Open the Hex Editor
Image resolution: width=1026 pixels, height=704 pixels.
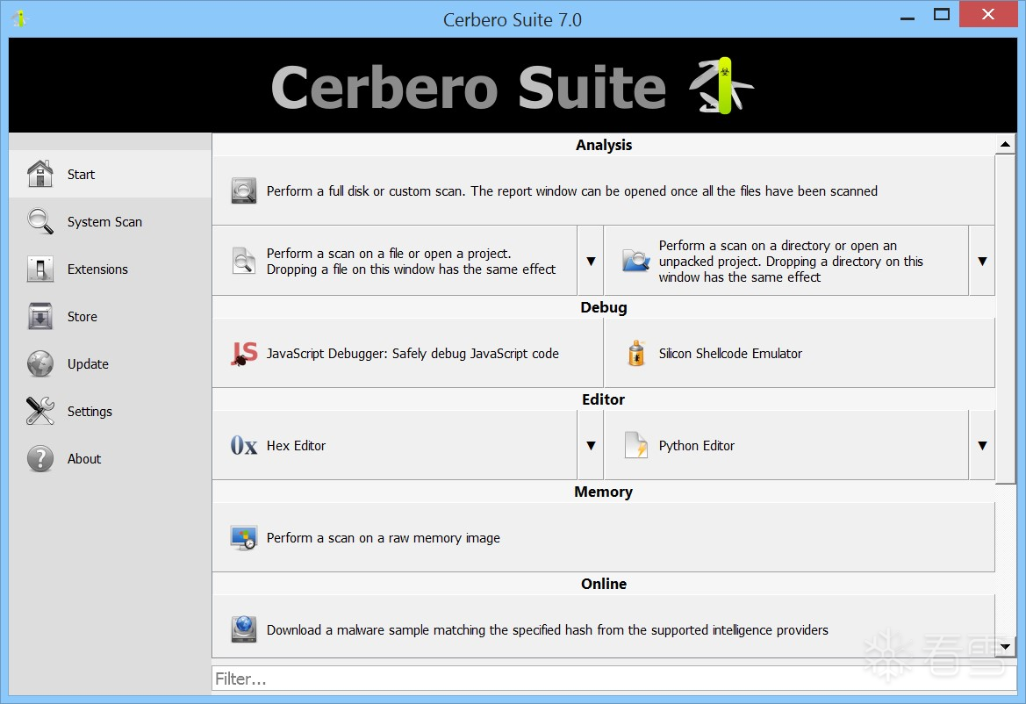395,446
